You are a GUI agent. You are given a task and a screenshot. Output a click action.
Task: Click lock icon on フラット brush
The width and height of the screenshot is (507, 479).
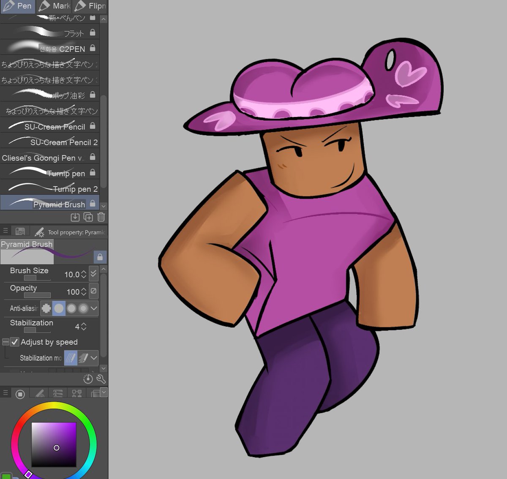[x=93, y=32]
